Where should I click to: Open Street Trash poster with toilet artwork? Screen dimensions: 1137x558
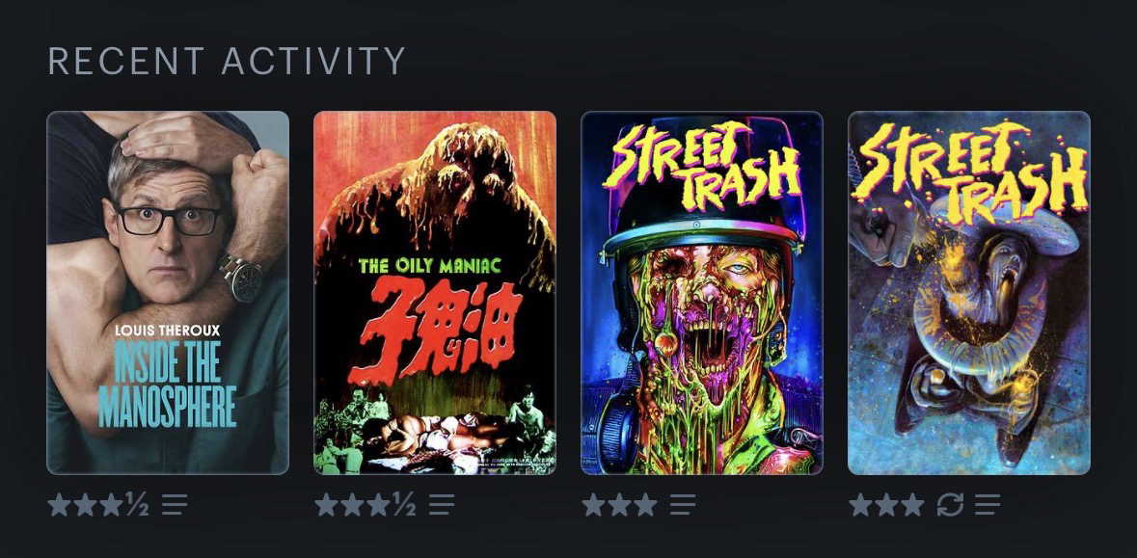[x=969, y=293]
